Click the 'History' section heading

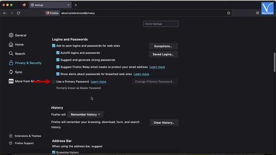coord(57,108)
